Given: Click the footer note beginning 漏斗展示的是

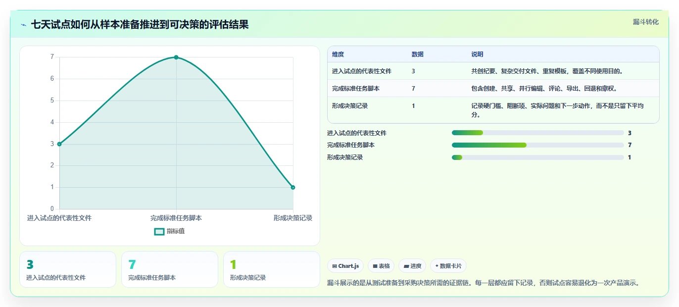Looking at the screenshot, I should click(485, 283).
